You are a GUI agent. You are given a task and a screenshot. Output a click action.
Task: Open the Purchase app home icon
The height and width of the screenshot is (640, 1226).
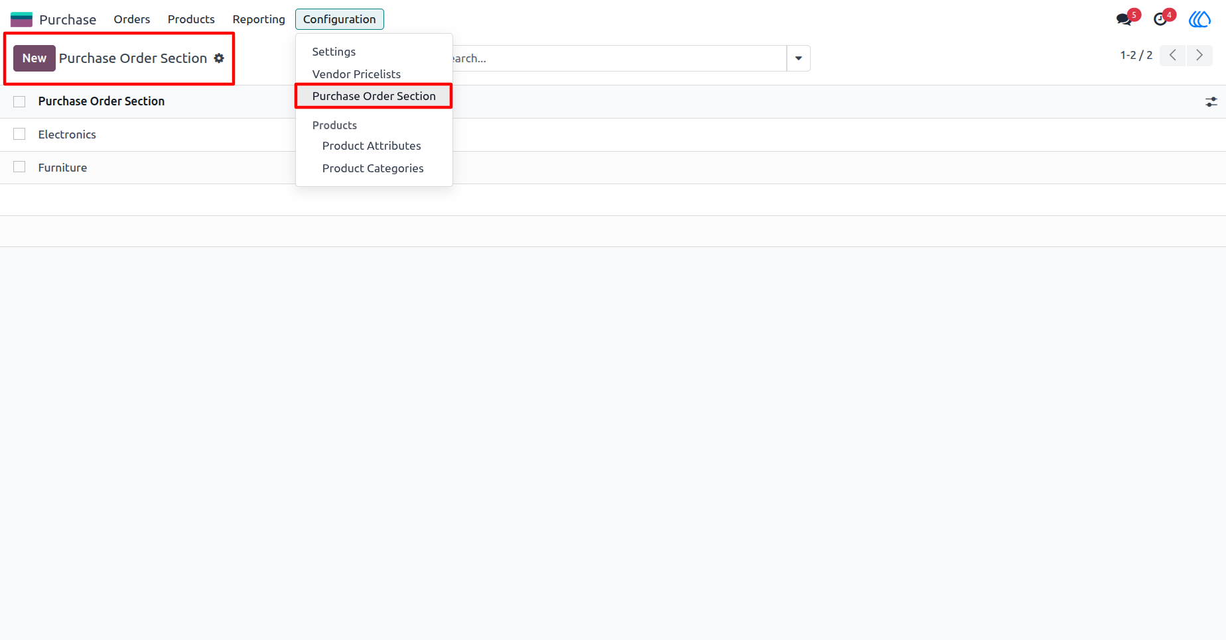coord(21,19)
